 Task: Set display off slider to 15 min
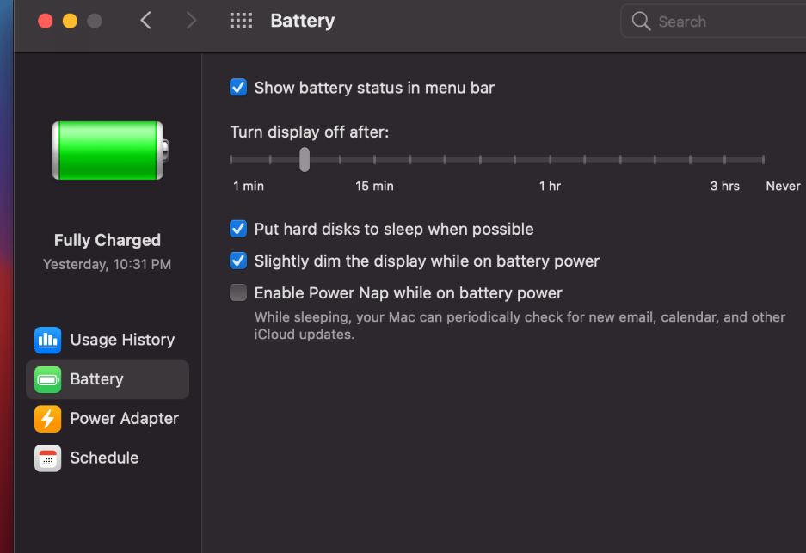(375, 160)
